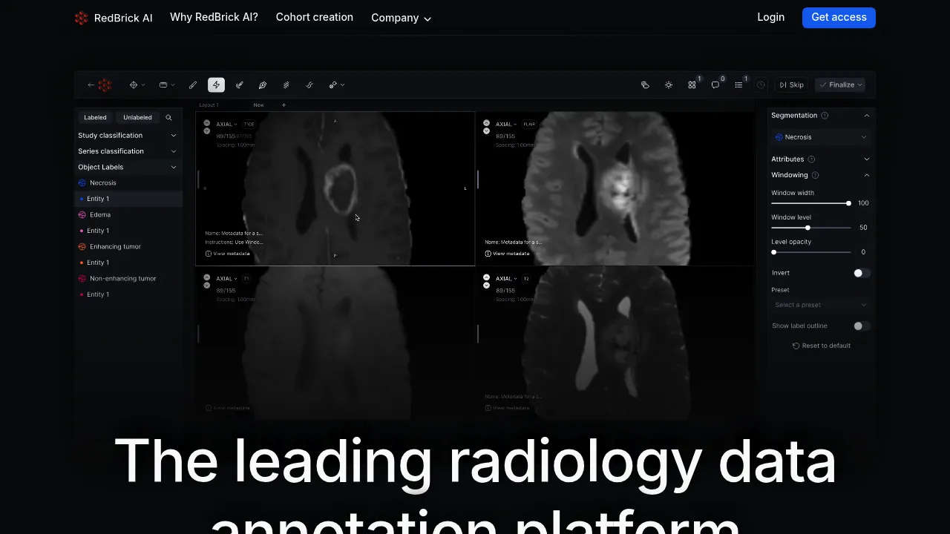950x534 pixels.
Task: Open the Cohort creation nav link
Action: coord(315,17)
